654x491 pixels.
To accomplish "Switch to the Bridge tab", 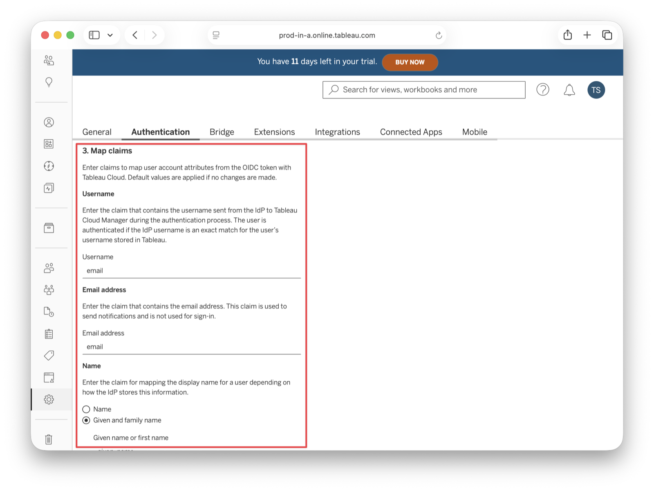I will coord(222,132).
